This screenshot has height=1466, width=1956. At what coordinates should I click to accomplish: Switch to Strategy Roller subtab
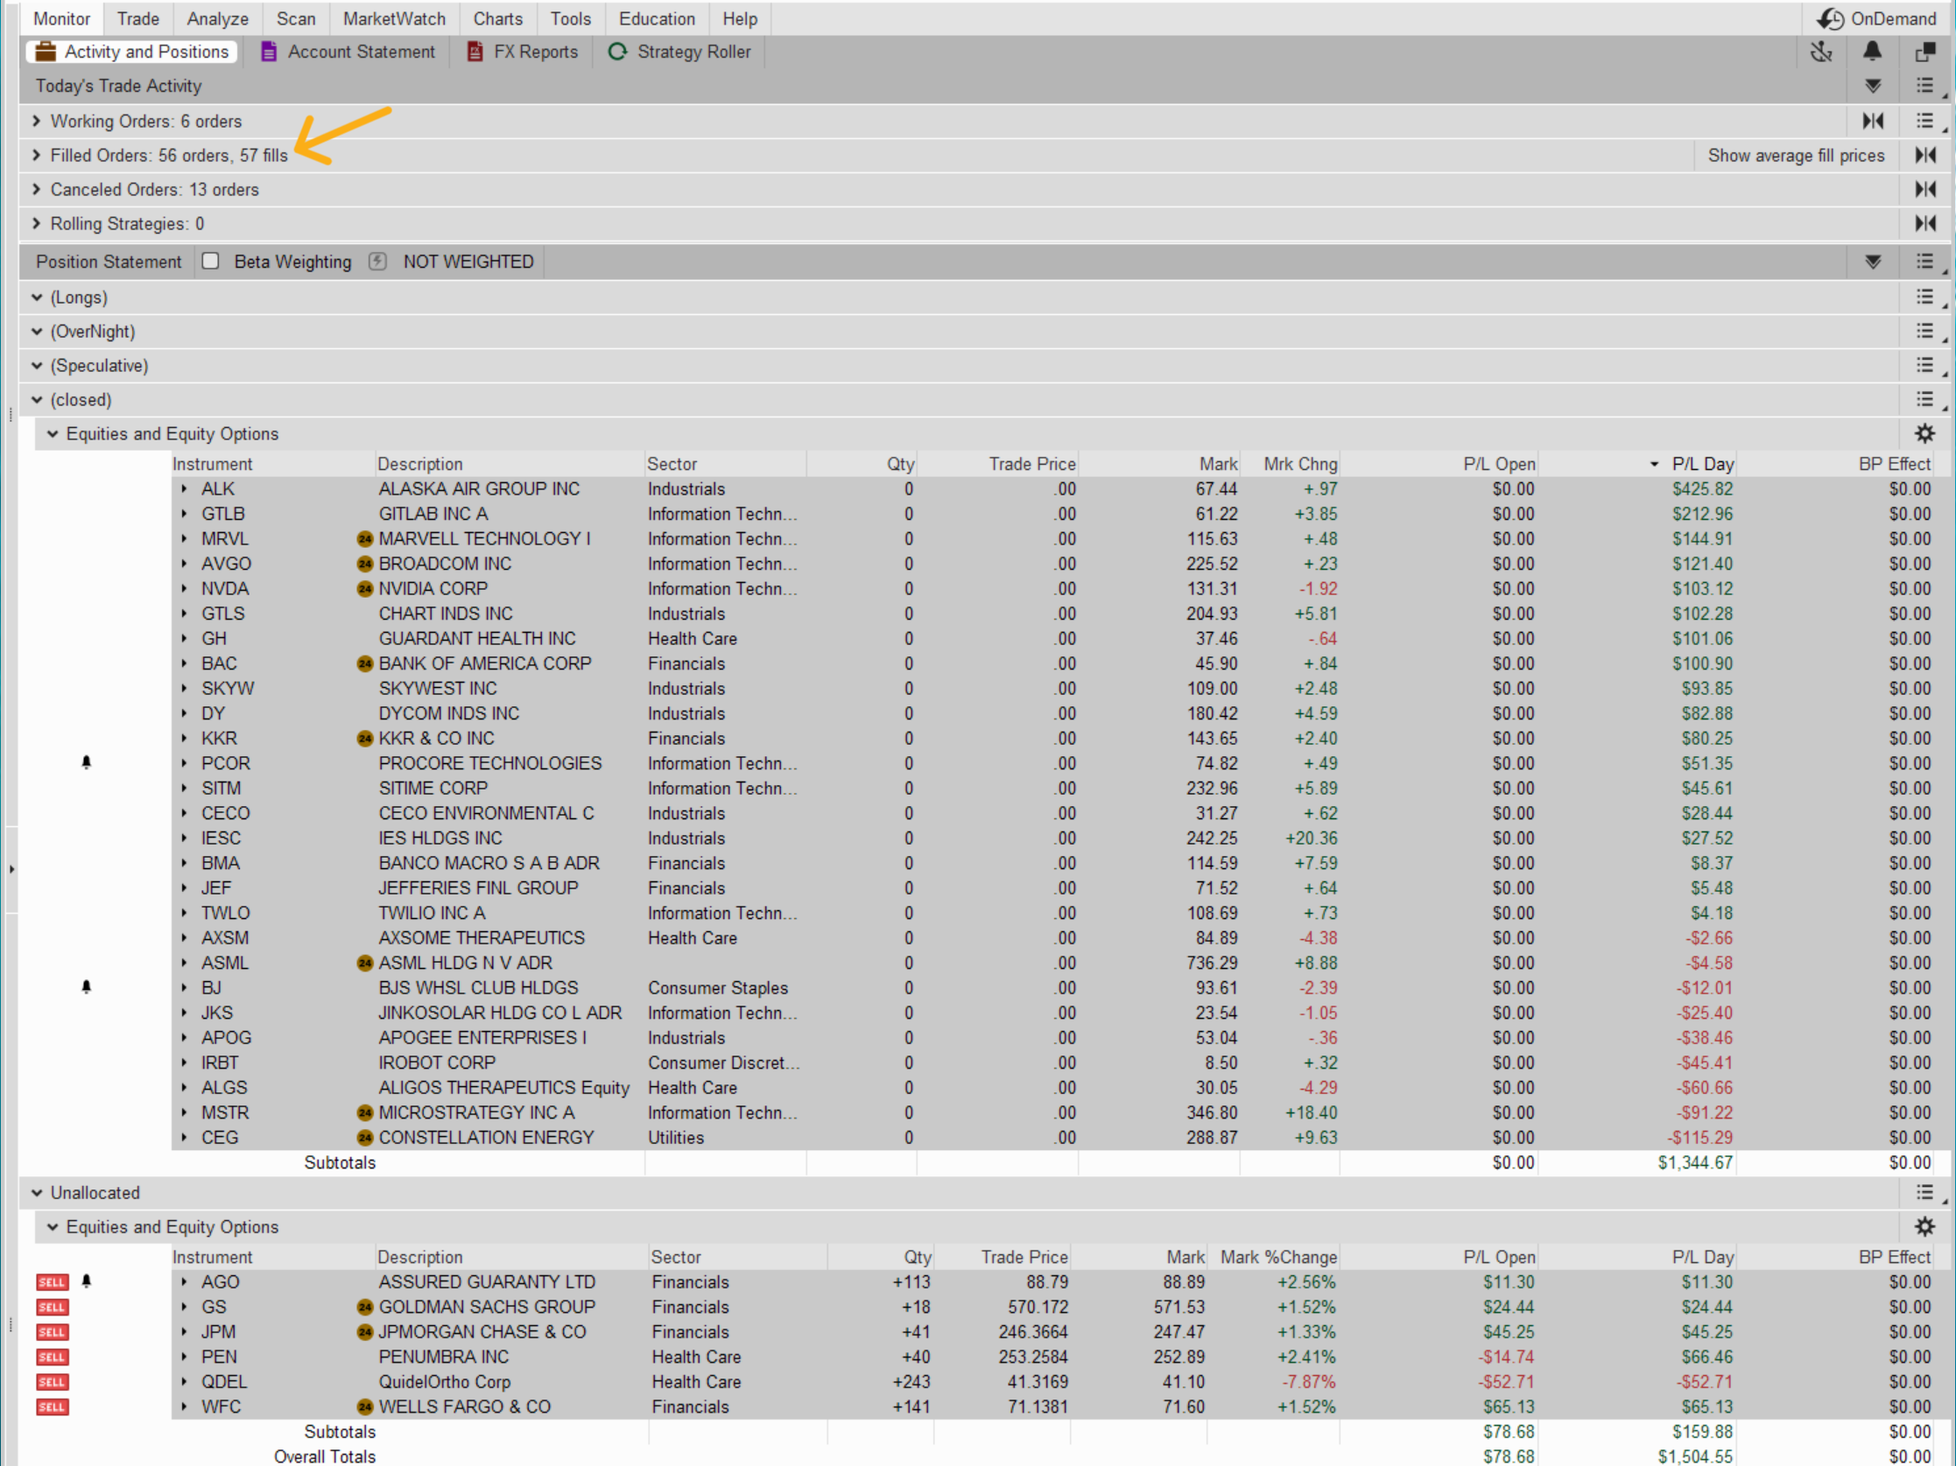pos(680,53)
